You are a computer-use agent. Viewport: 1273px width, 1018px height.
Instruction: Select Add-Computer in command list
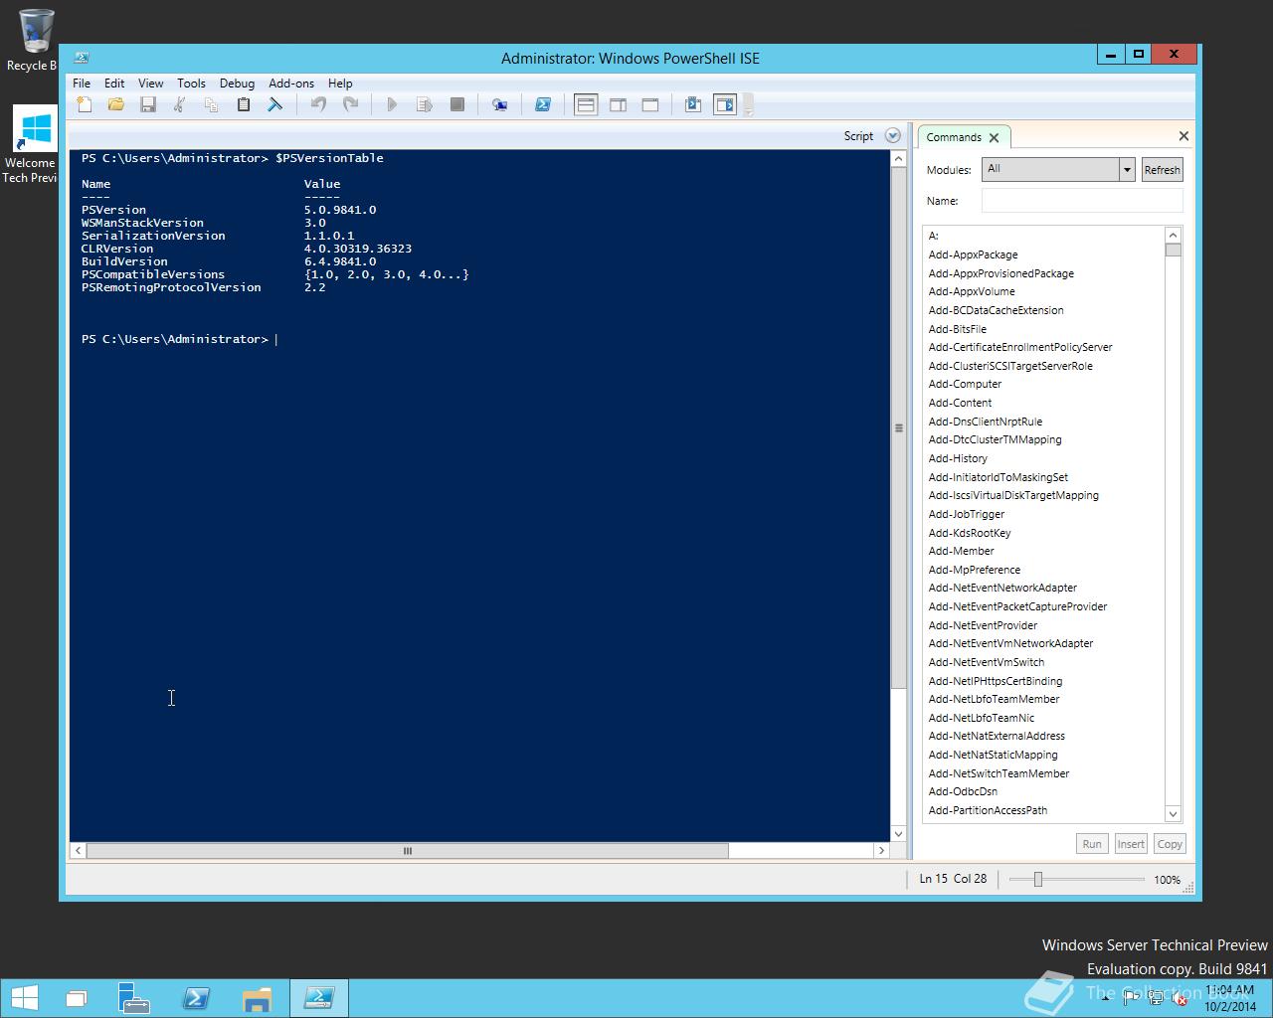(965, 384)
